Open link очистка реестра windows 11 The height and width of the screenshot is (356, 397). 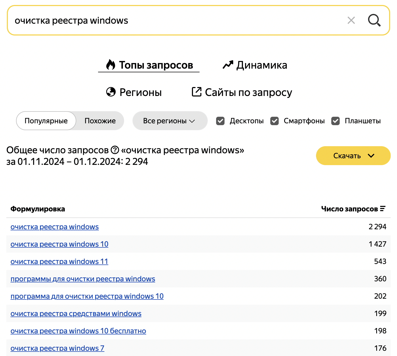(x=59, y=261)
